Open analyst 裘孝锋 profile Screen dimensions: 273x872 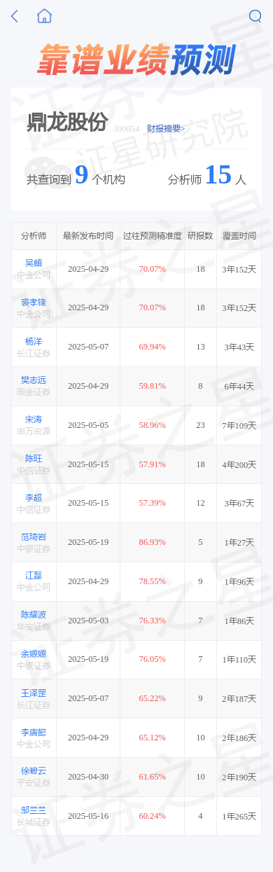(x=34, y=302)
